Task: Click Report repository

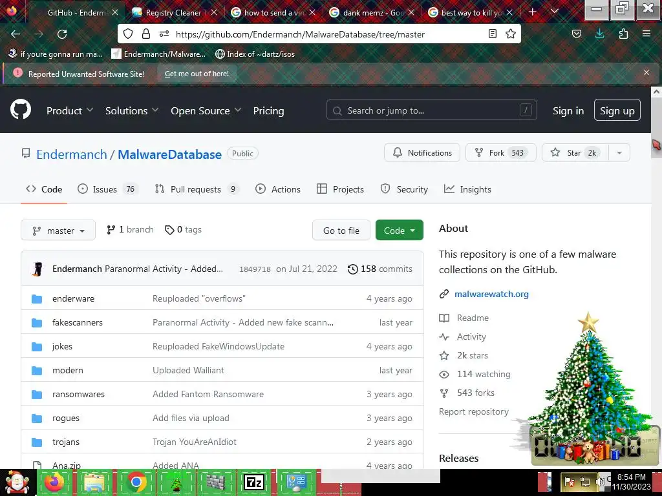Action: 474,411
